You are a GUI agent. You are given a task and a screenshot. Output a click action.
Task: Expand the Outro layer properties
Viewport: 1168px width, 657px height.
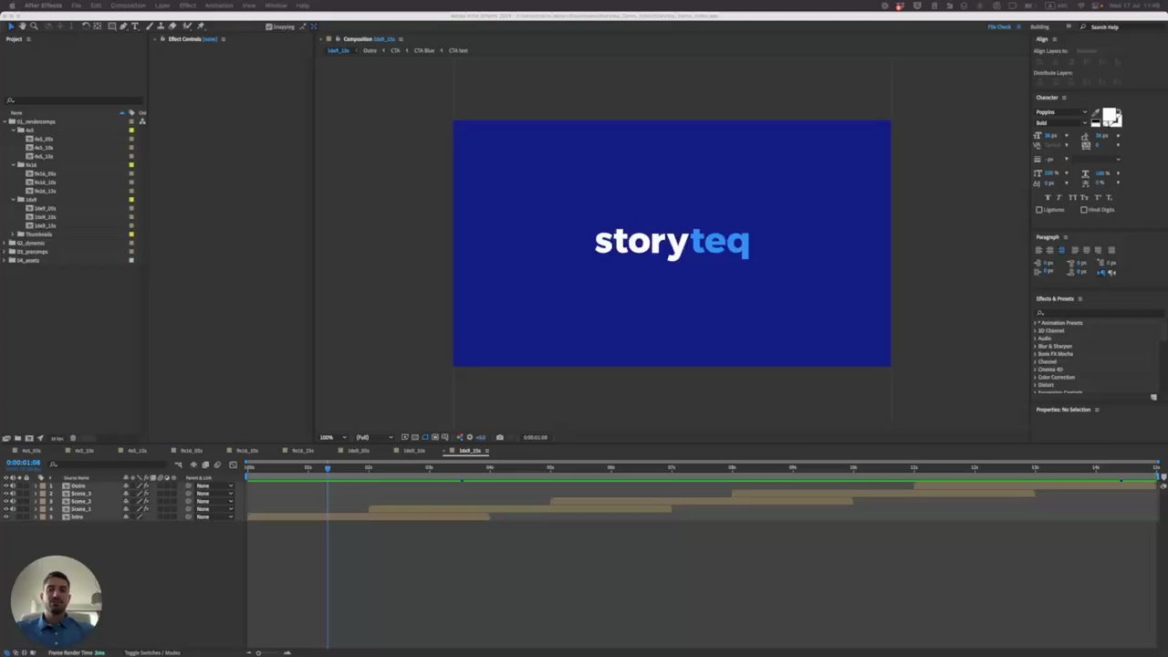point(36,485)
